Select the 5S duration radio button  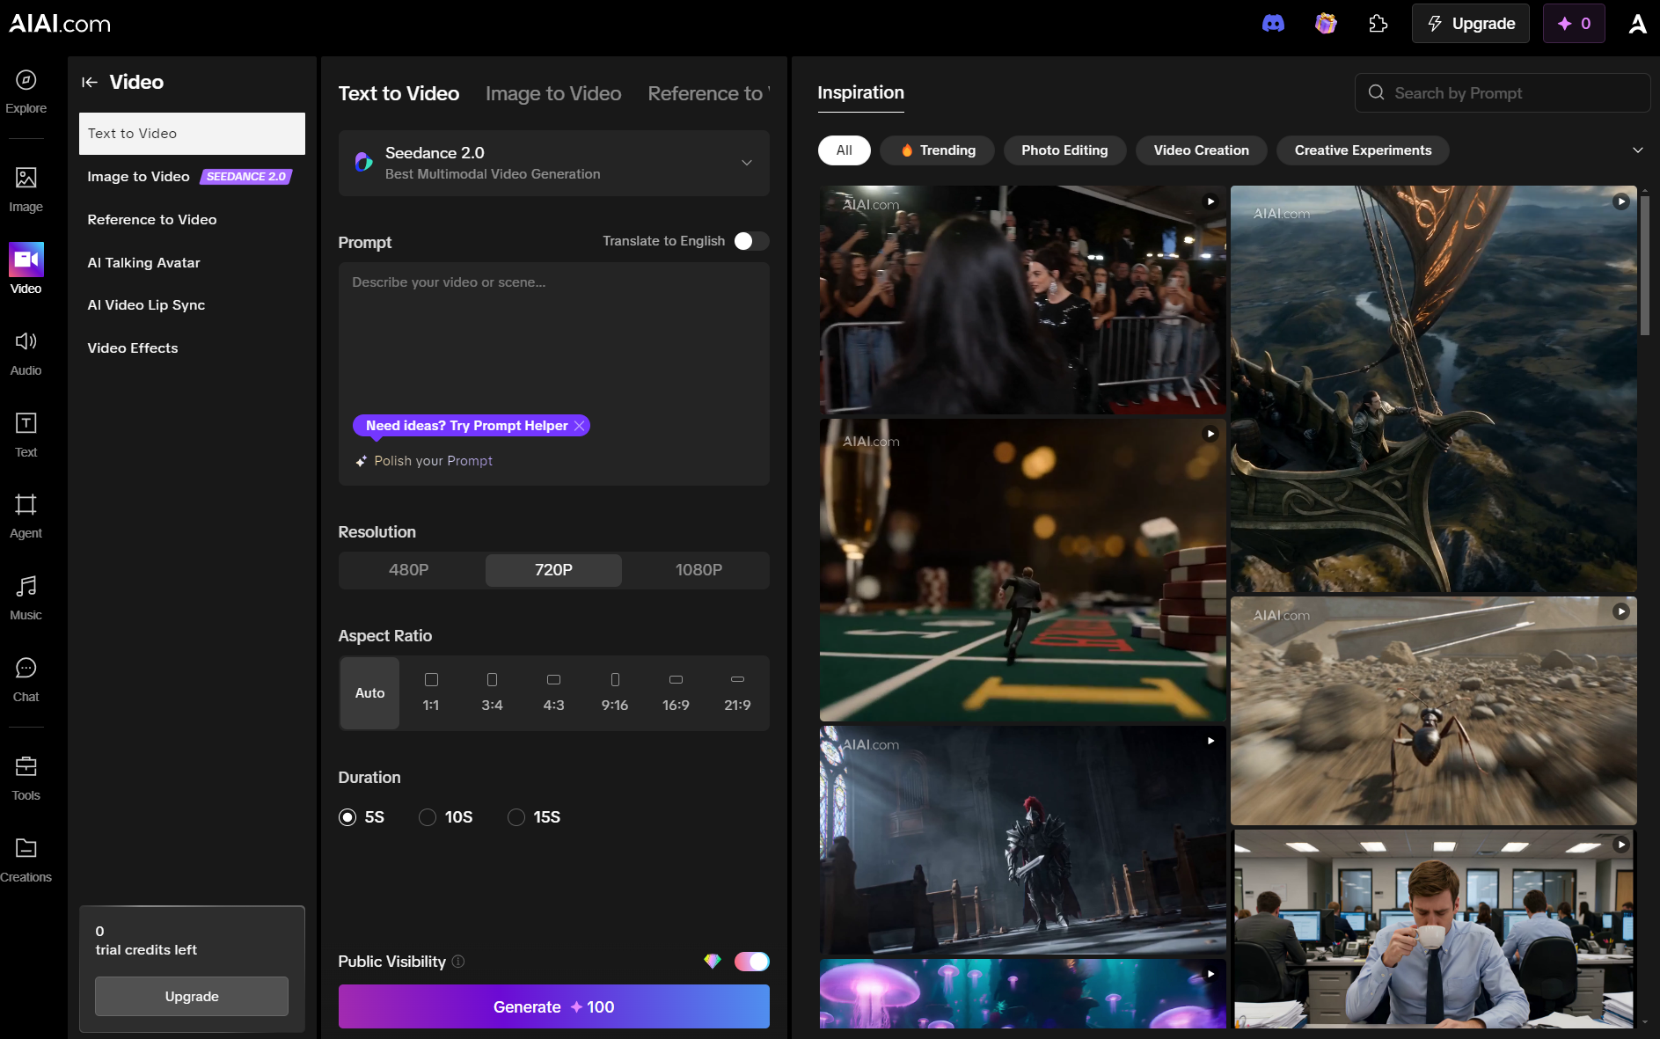[x=347, y=817]
